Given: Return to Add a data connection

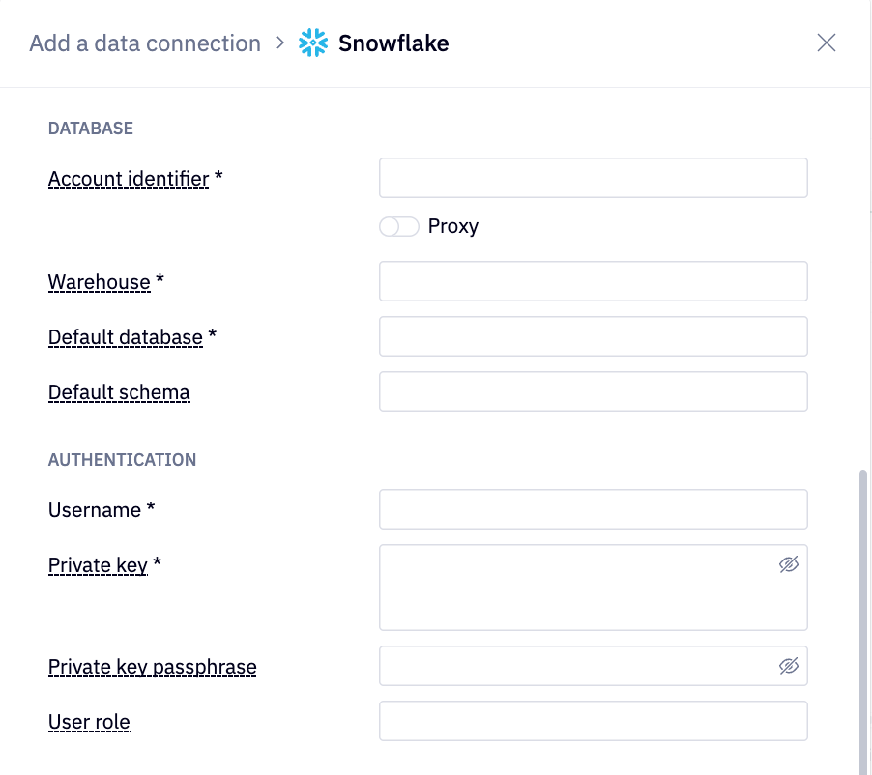Looking at the screenshot, I should point(144,43).
